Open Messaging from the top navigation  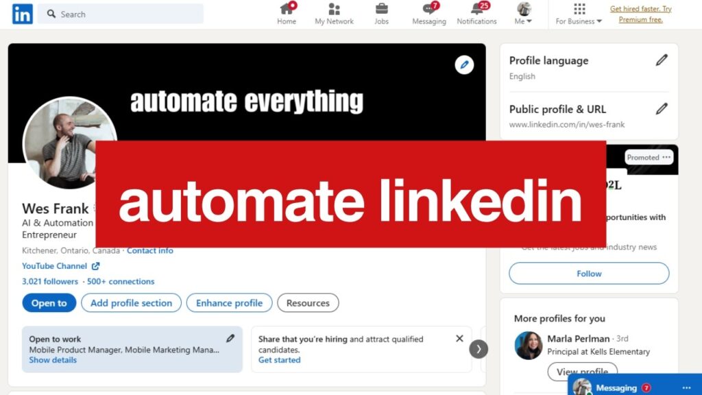click(x=429, y=10)
